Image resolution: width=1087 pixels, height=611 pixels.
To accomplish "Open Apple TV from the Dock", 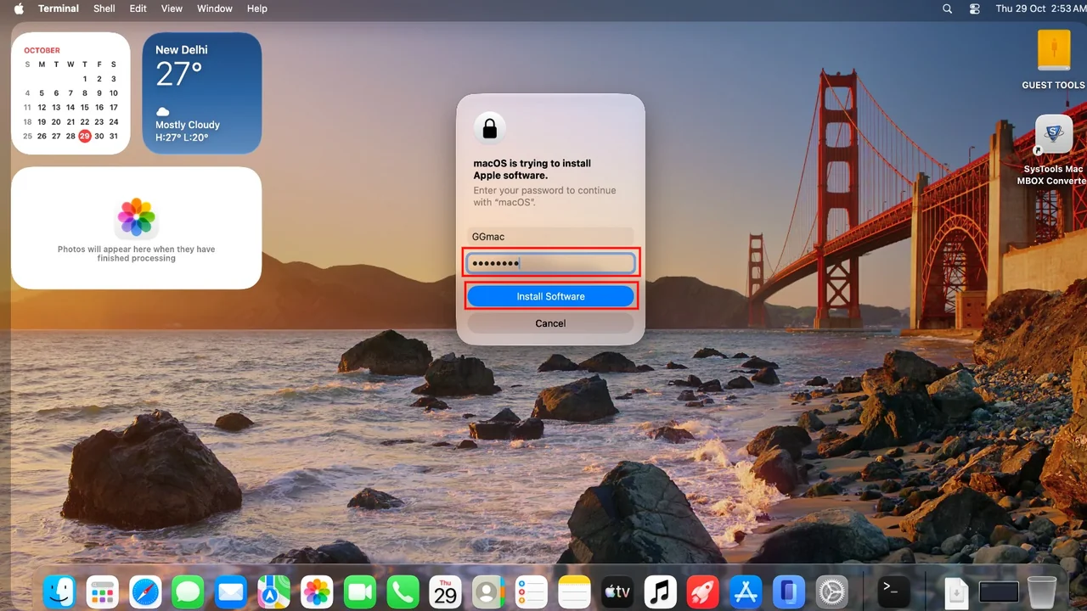I will point(617,591).
